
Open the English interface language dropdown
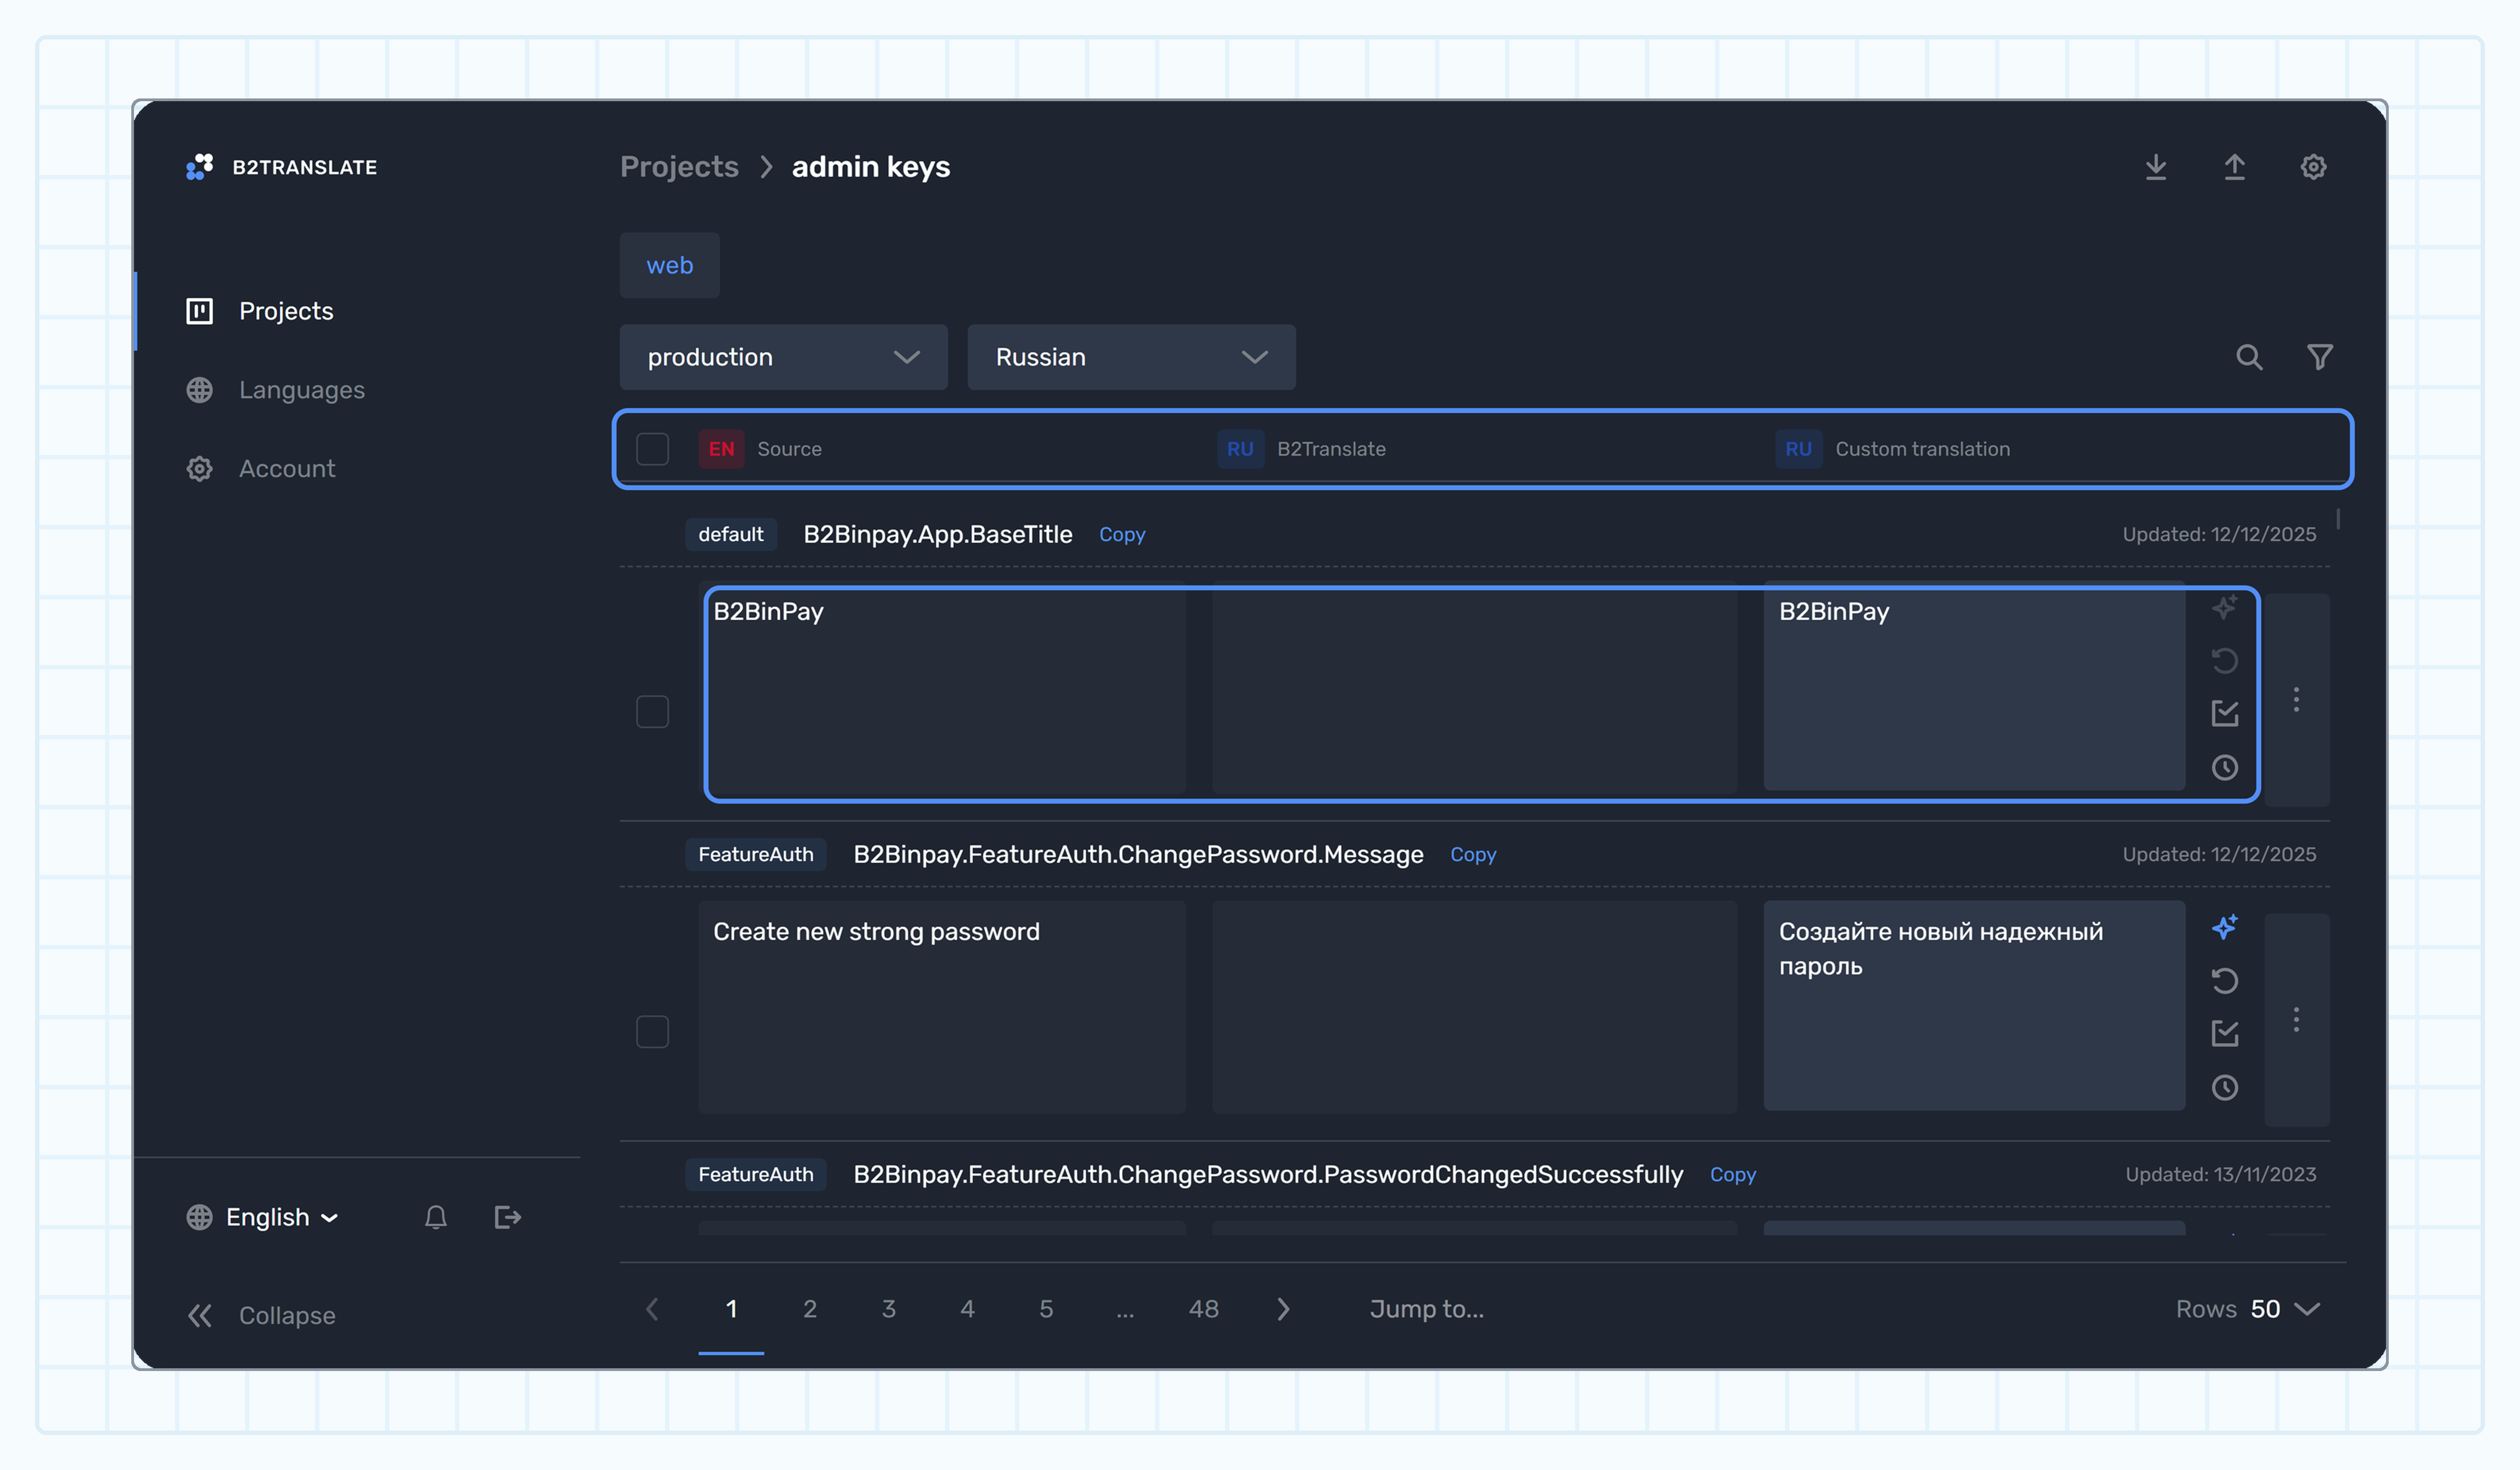(263, 1217)
